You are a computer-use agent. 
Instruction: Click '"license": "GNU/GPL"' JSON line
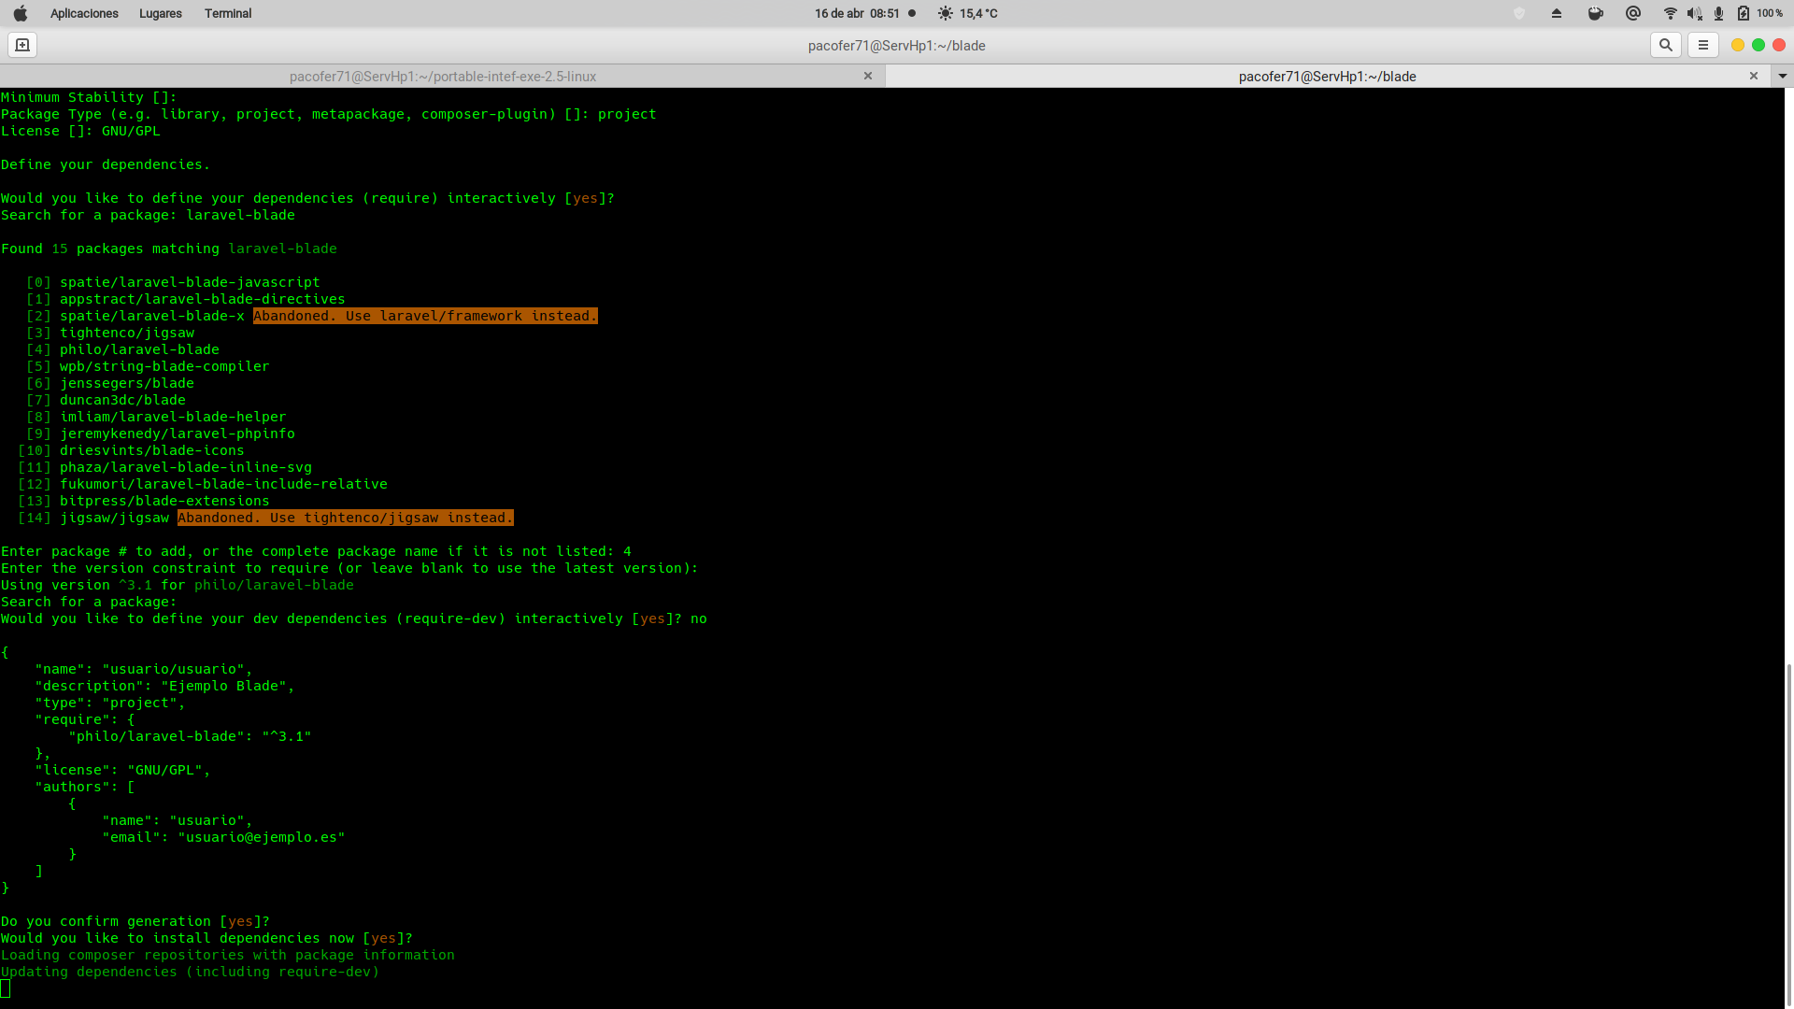(x=122, y=770)
